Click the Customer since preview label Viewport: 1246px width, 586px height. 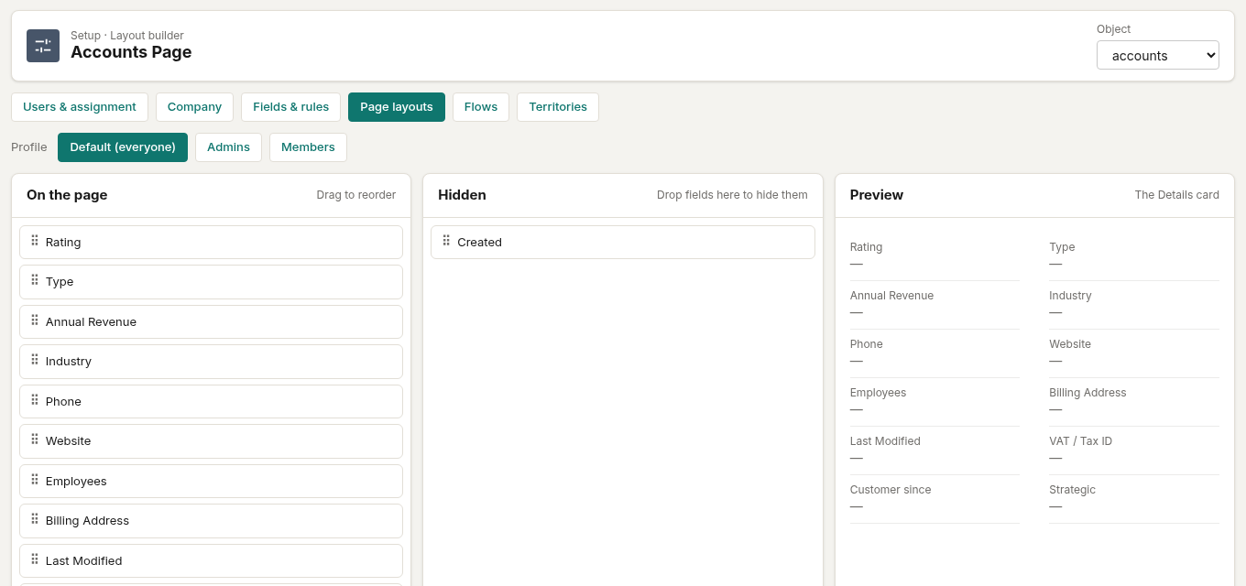click(891, 490)
